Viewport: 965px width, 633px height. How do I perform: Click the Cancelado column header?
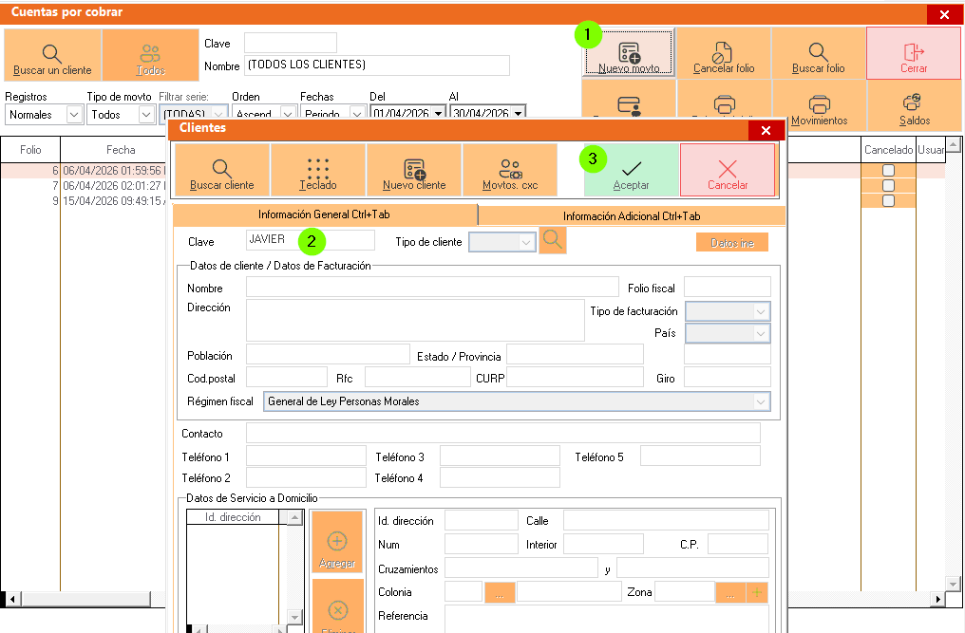pos(888,150)
